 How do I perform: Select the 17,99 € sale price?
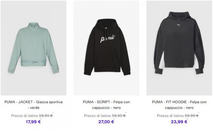click(33, 122)
